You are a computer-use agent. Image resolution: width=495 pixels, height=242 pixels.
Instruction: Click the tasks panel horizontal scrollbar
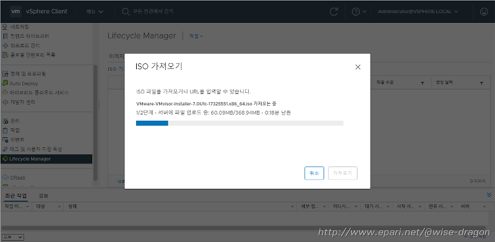[243, 228]
